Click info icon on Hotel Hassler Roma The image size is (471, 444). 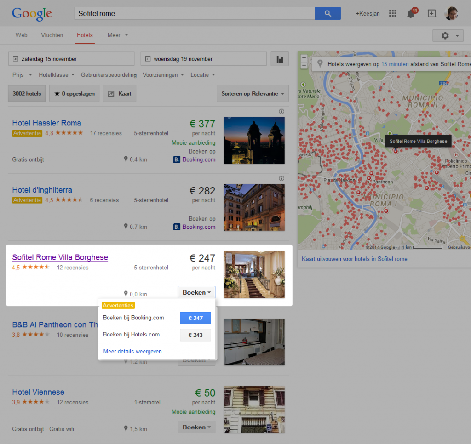pyautogui.click(x=281, y=111)
